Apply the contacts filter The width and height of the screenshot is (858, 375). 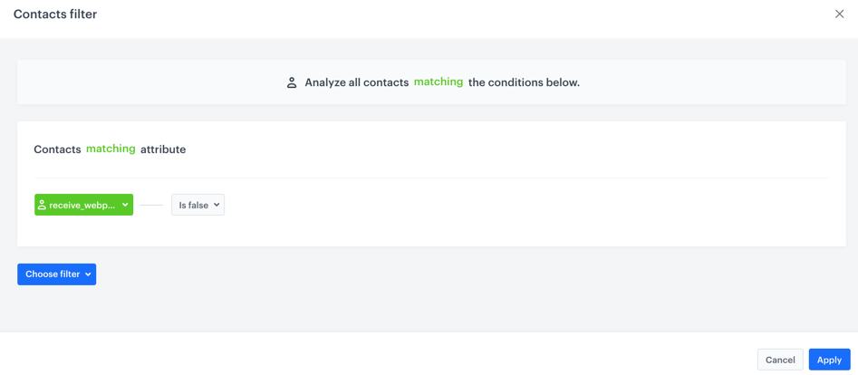click(829, 360)
